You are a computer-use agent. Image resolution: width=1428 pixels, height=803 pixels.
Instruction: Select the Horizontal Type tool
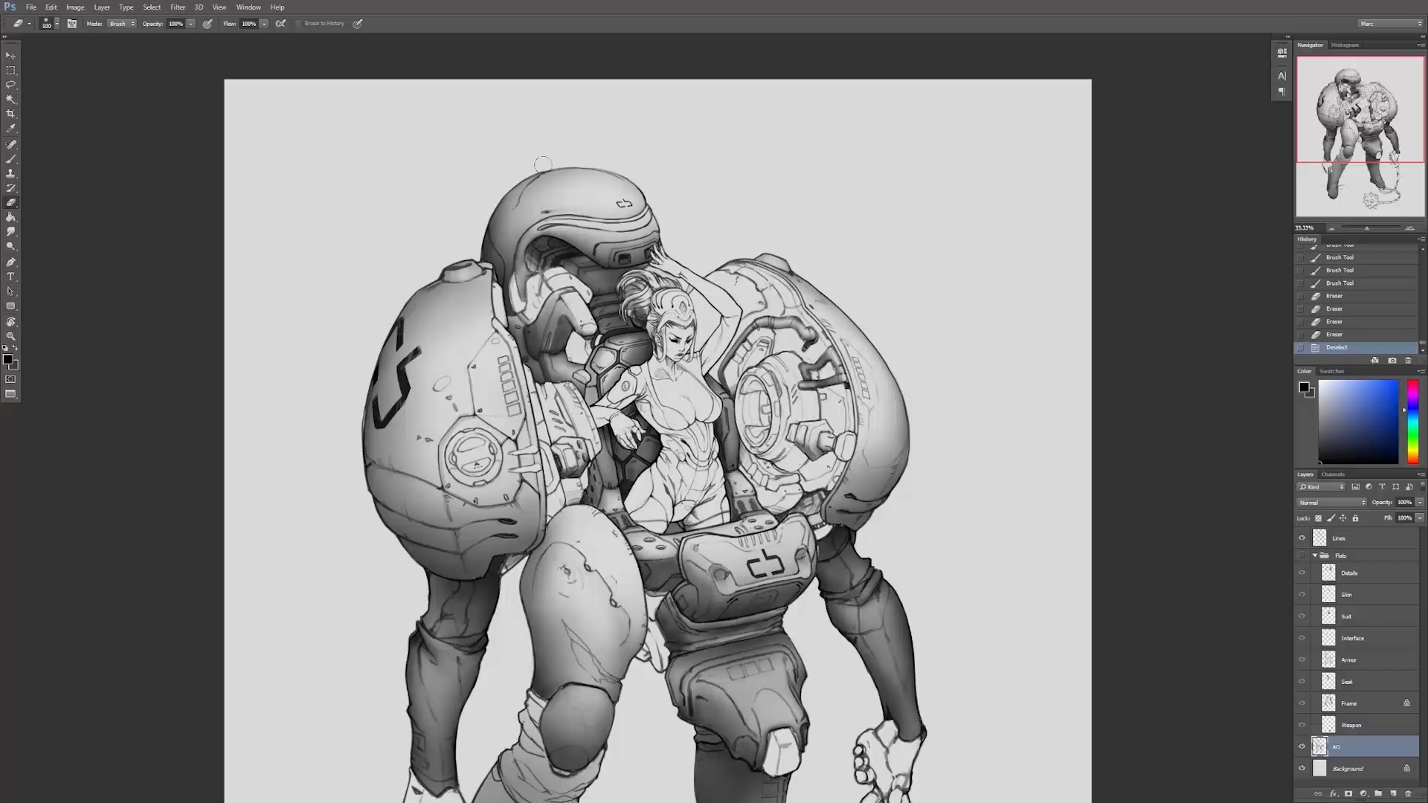(10, 277)
